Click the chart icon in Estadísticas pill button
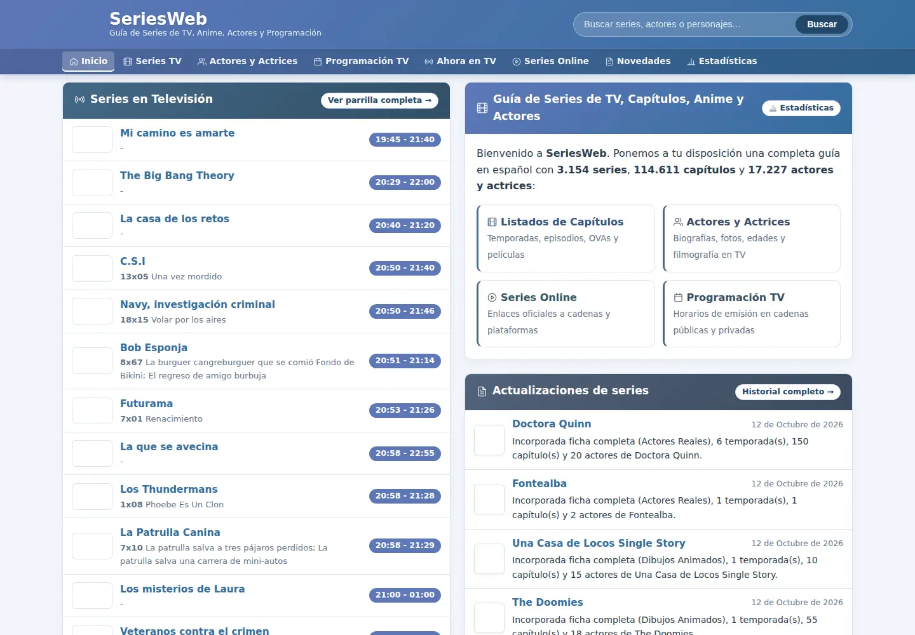Viewport: 915px width, 635px height. click(773, 109)
